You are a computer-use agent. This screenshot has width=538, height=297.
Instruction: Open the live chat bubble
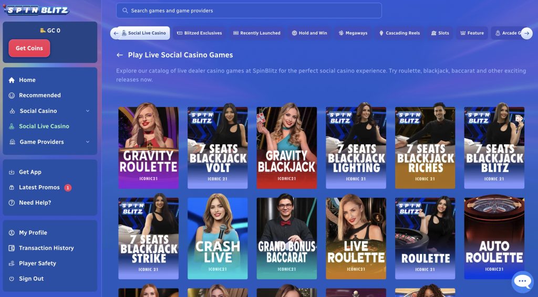(522, 282)
